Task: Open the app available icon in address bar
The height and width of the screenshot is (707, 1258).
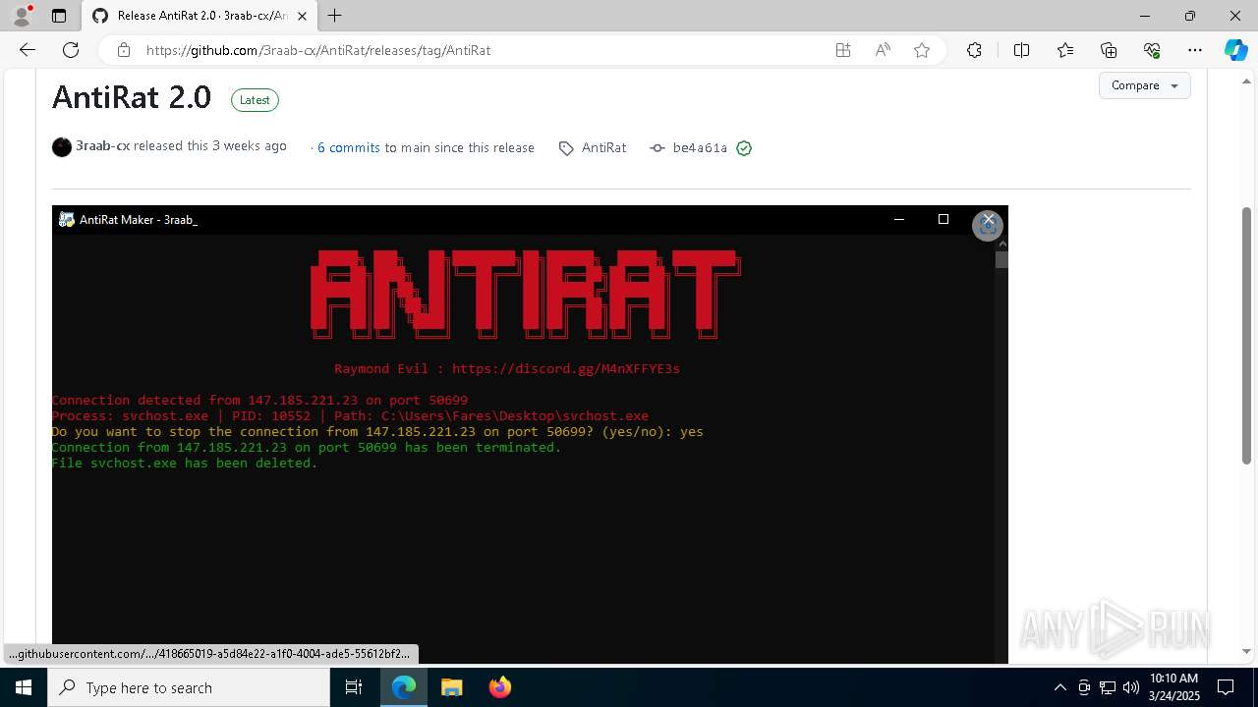Action: coord(843,50)
